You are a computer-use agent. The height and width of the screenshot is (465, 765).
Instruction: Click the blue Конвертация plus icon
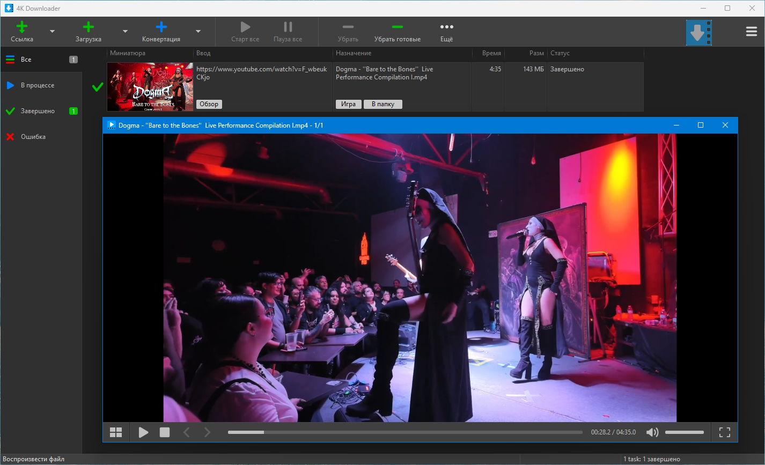(x=161, y=27)
